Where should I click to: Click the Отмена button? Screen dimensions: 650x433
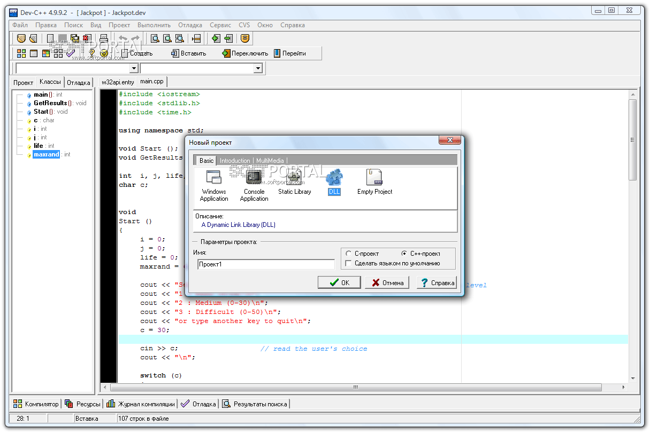coord(387,282)
